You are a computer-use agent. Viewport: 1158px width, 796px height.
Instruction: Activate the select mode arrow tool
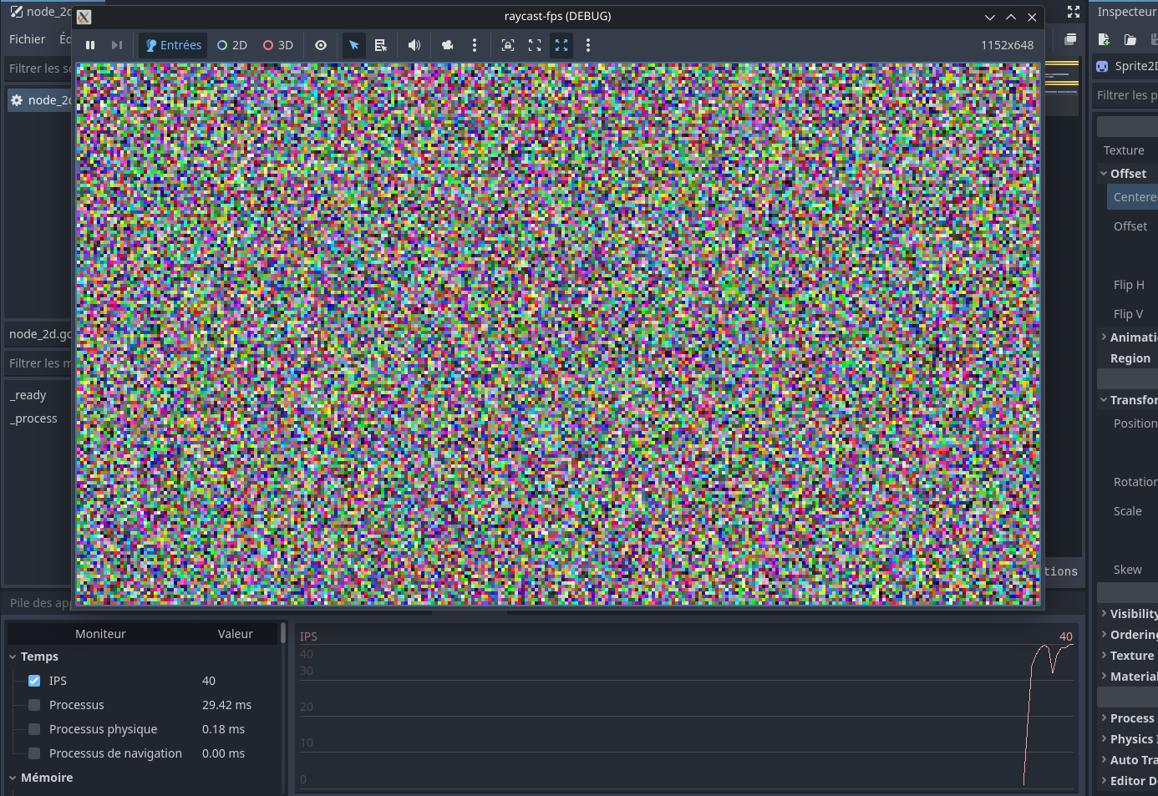pyautogui.click(x=354, y=45)
